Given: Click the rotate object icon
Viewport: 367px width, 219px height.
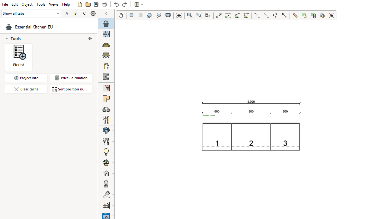Looking at the screenshot, I should 237,15.
